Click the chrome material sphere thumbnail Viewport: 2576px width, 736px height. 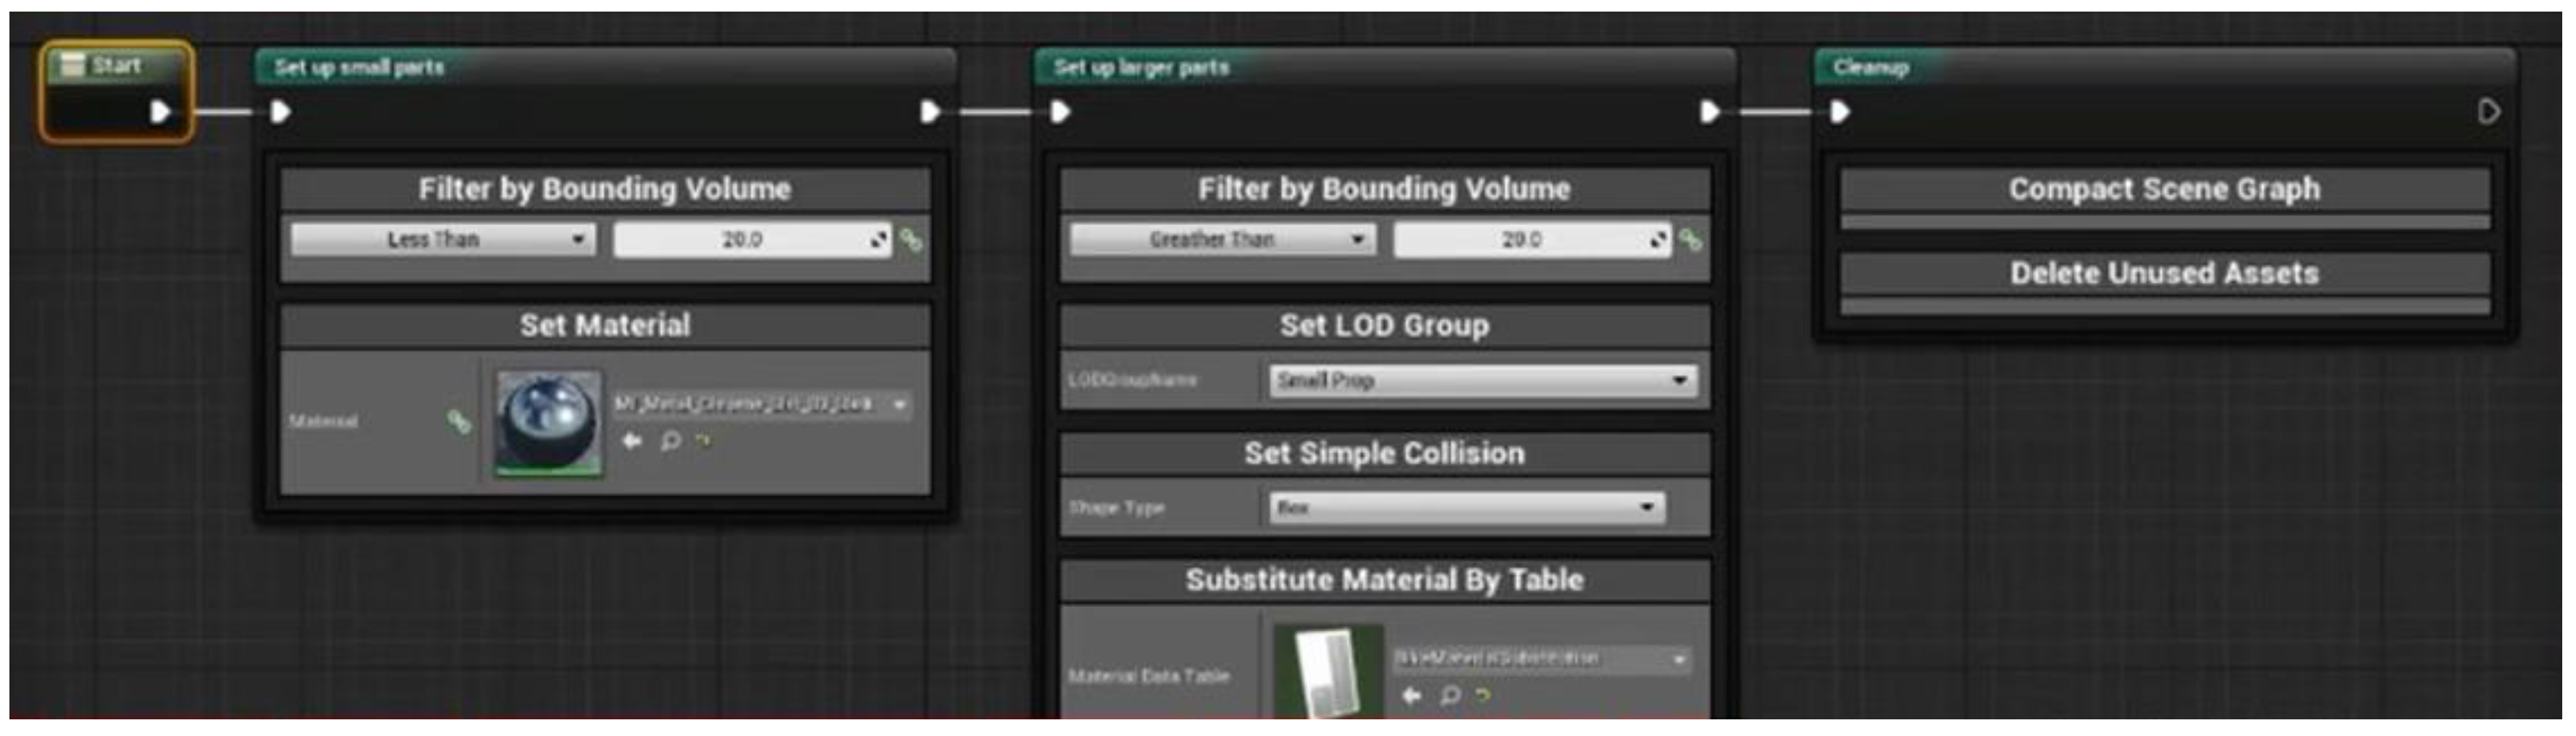pyautogui.click(x=549, y=422)
